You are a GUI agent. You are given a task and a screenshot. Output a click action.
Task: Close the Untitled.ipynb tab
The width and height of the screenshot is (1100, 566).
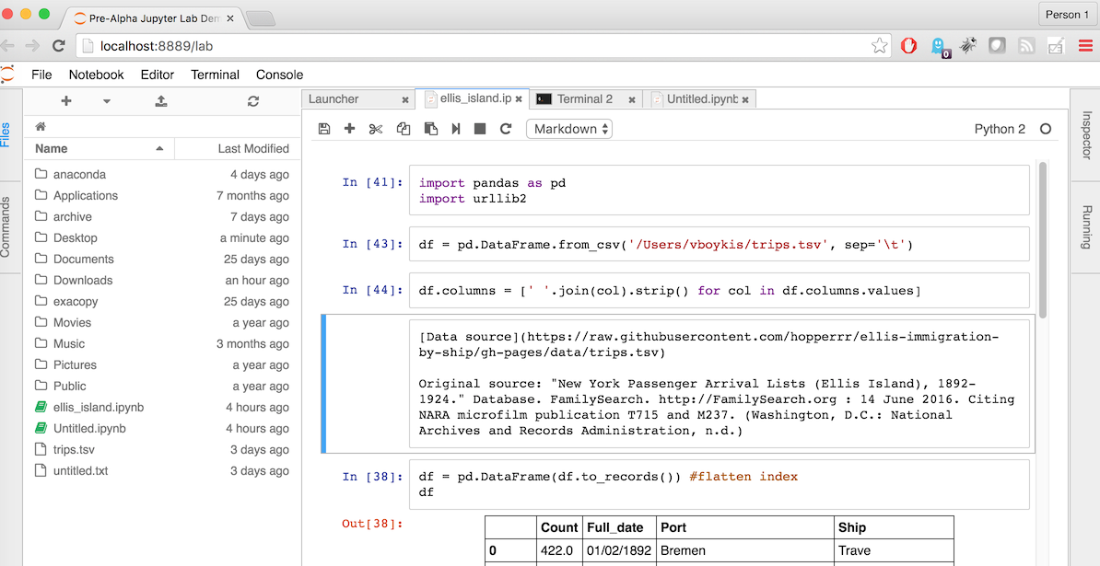click(745, 100)
